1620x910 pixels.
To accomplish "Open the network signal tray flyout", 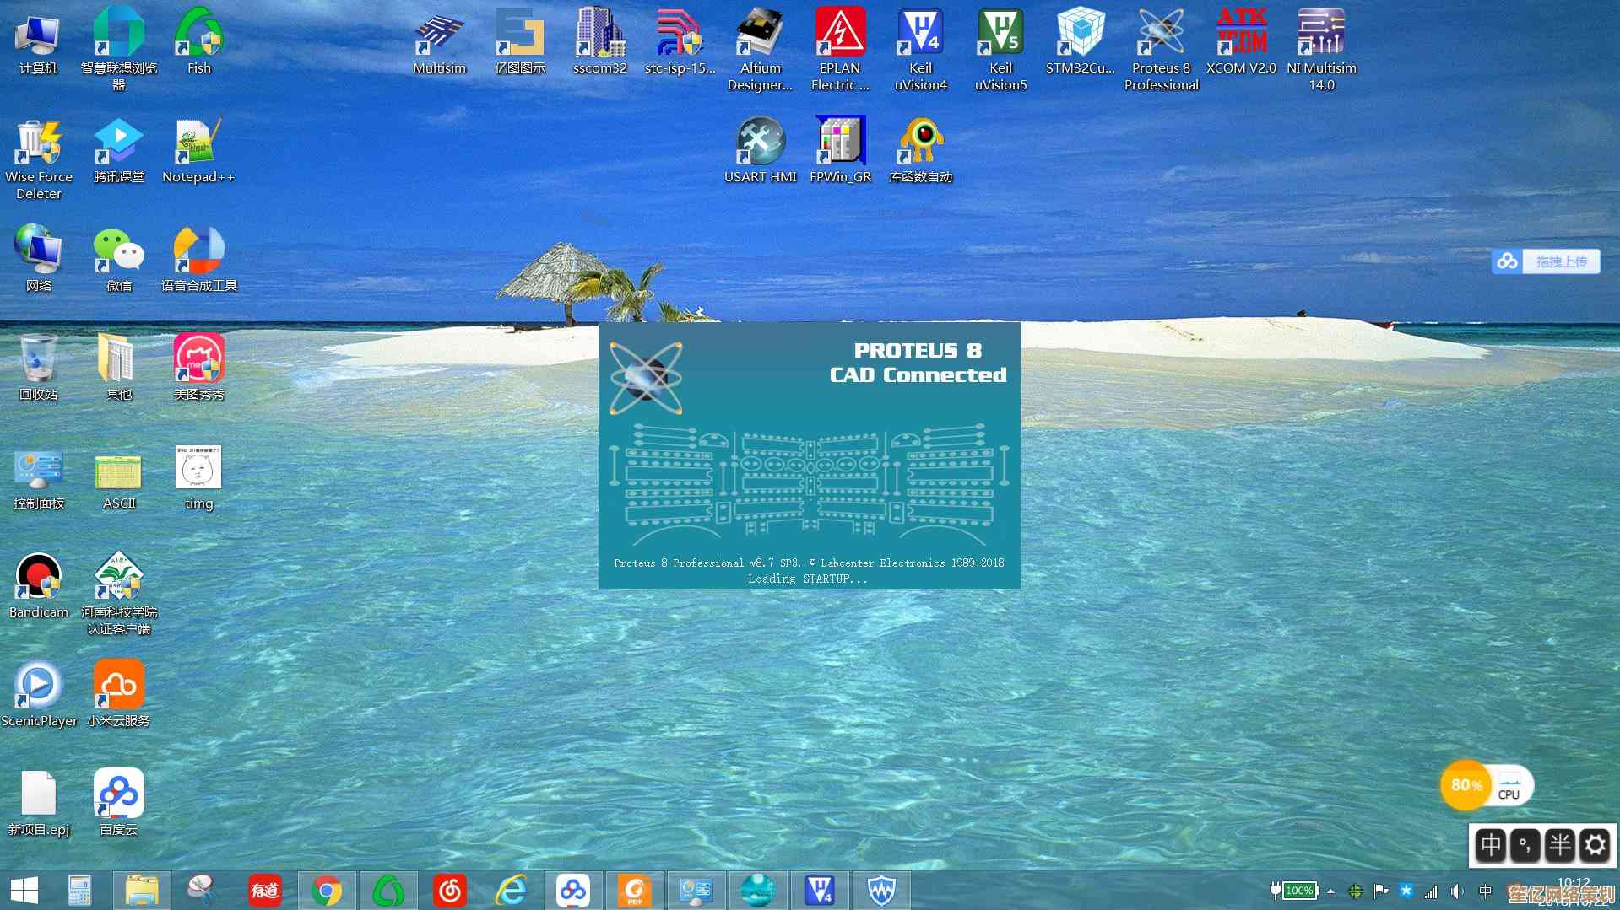I will 1431,891.
